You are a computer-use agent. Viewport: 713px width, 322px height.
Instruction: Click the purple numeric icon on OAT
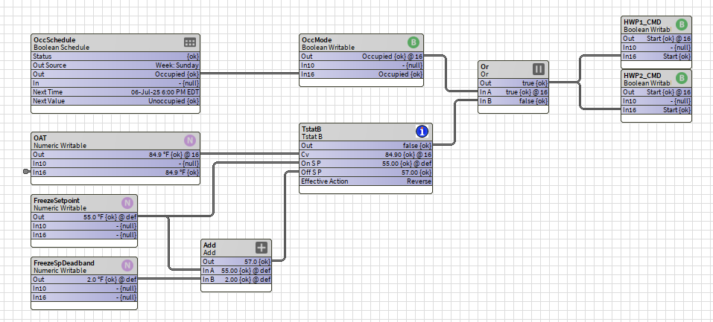(x=189, y=141)
